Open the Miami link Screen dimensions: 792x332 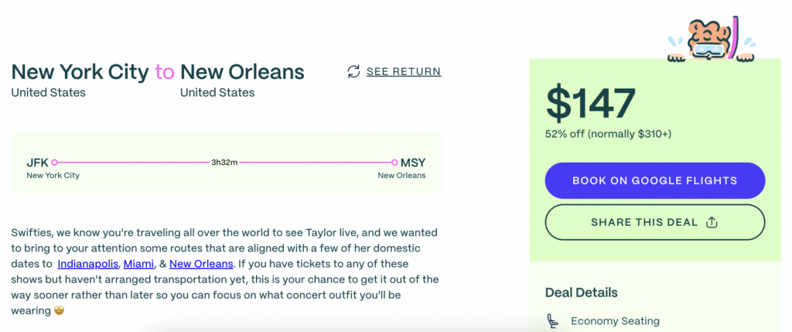click(138, 264)
